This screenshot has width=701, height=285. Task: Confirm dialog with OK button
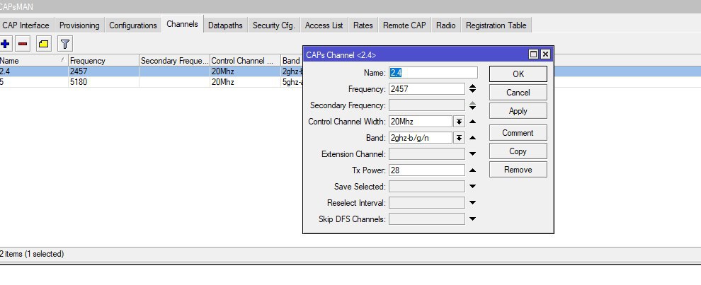point(518,74)
